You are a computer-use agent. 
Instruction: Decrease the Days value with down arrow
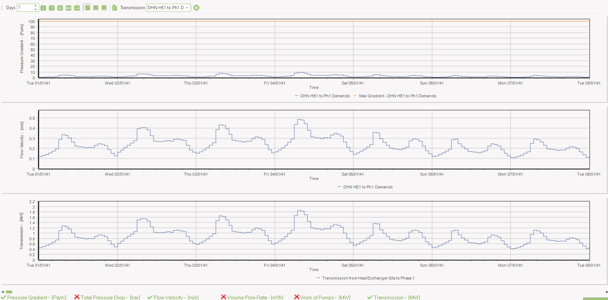point(36,10)
